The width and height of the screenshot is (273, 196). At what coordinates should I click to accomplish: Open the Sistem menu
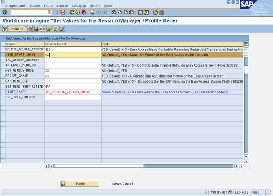pyautogui.click(x=95, y=6)
